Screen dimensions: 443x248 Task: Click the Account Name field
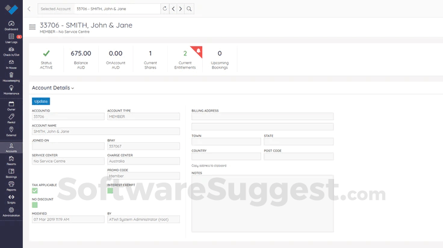(x=106, y=132)
